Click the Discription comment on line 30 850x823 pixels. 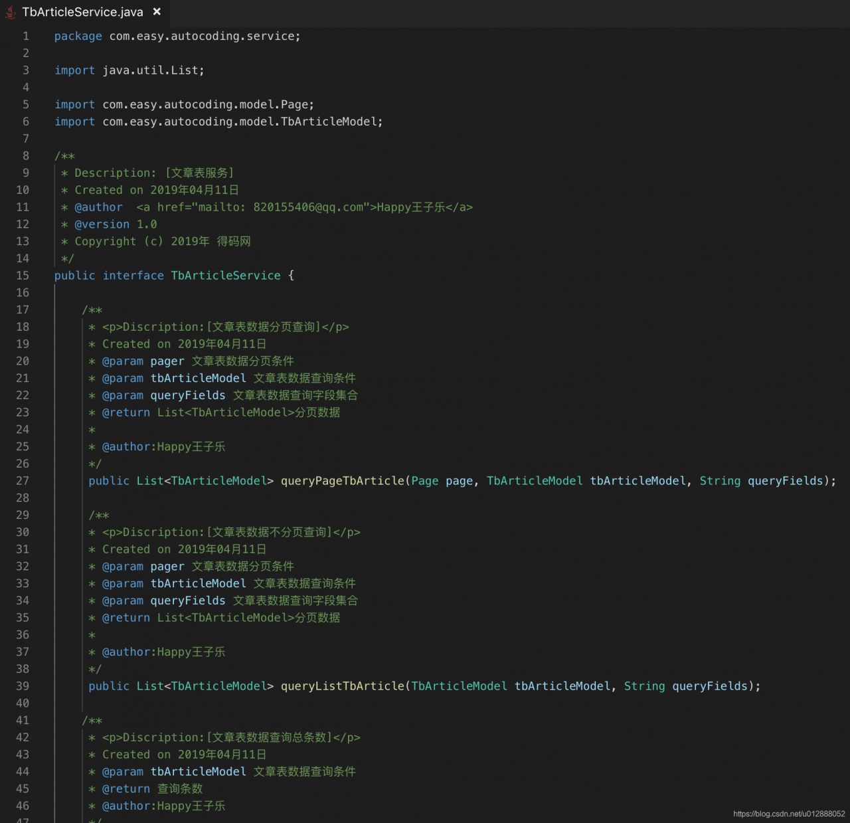224,533
